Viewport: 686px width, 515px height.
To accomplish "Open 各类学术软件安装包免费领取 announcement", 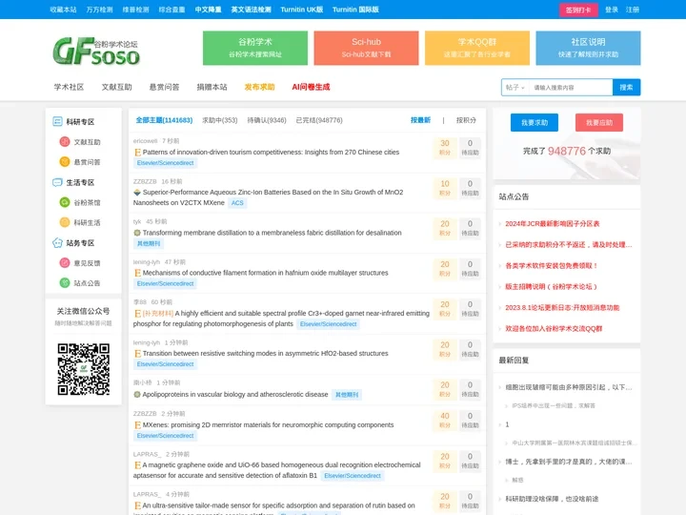I will 552,266.
